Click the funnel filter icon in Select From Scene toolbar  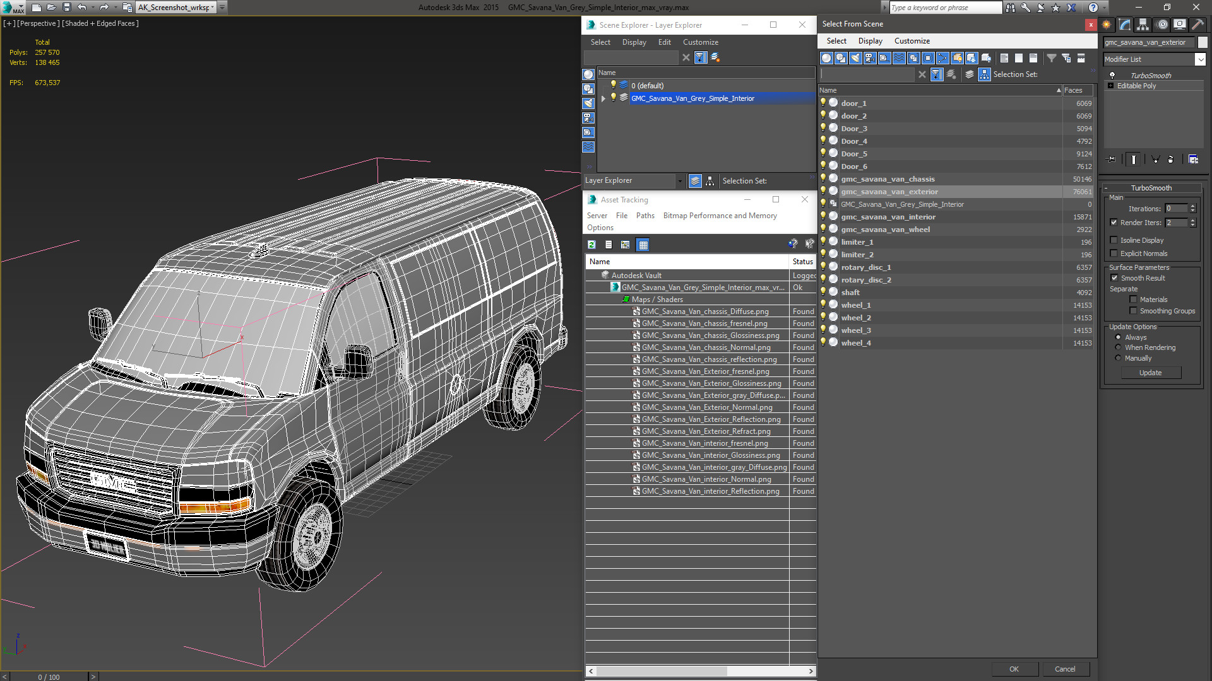[x=1052, y=58]
